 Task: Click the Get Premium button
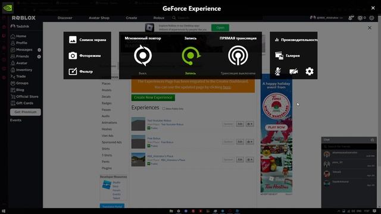(x=26, y=112)
